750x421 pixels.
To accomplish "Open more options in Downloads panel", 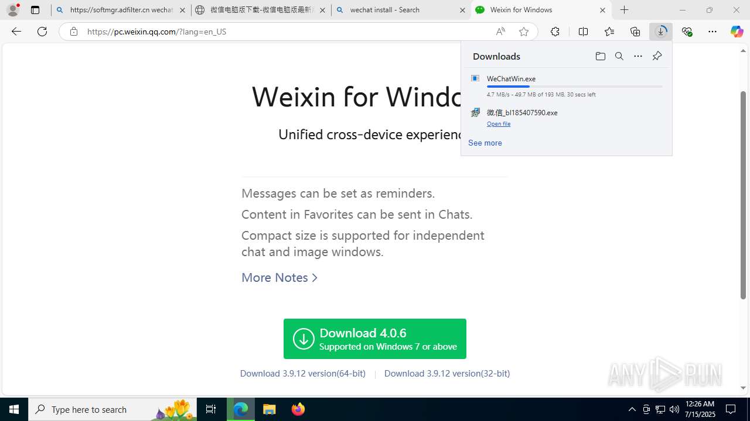I will click(x=637, y=56).
